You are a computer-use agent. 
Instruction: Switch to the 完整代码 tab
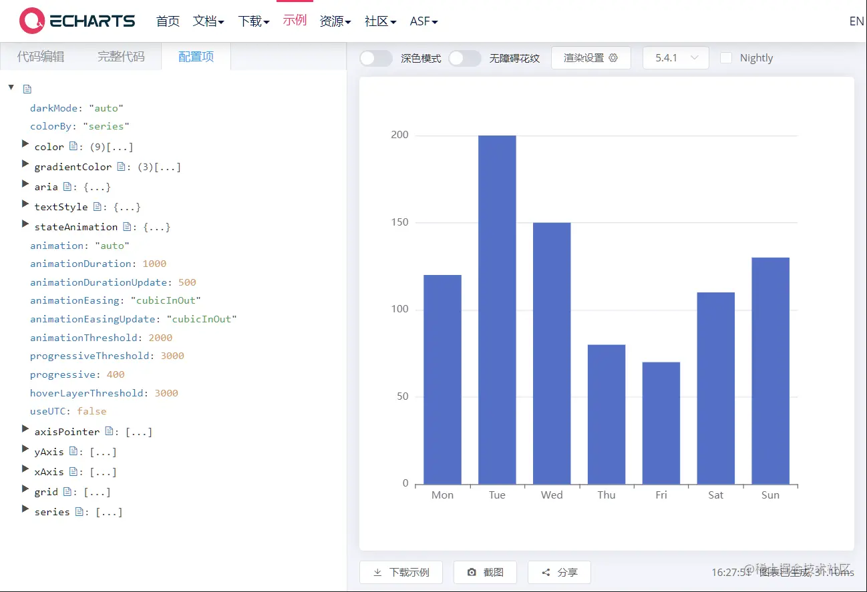click(121, 57)
